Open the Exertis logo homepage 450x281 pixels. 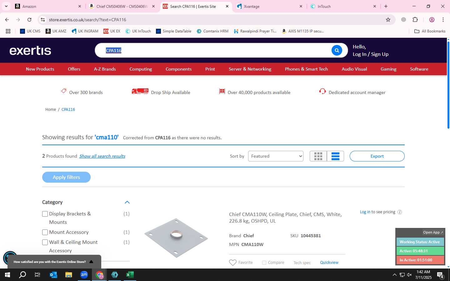click(x=30, y=51)
